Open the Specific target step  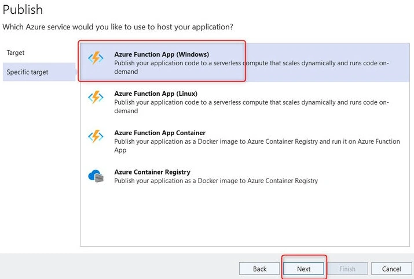[39, 72]
